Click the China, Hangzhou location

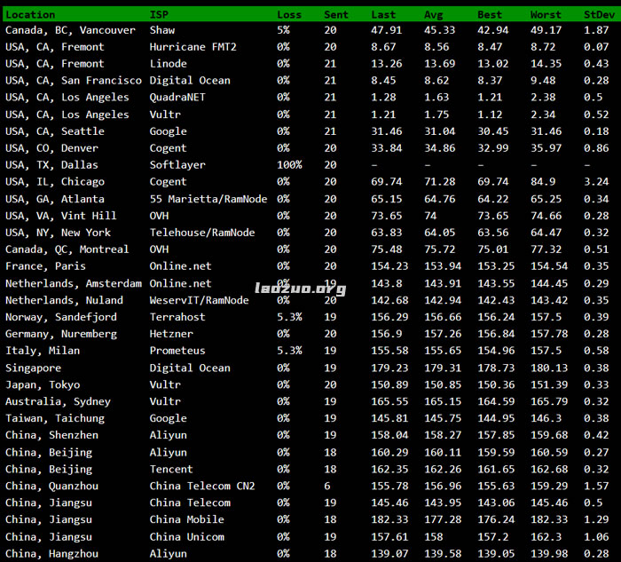(x=51, y=554)
